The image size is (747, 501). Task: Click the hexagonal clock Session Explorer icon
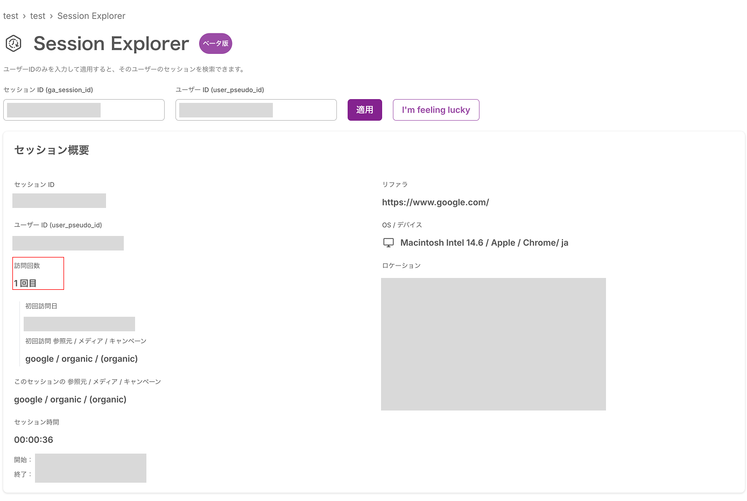click(13, 43)
